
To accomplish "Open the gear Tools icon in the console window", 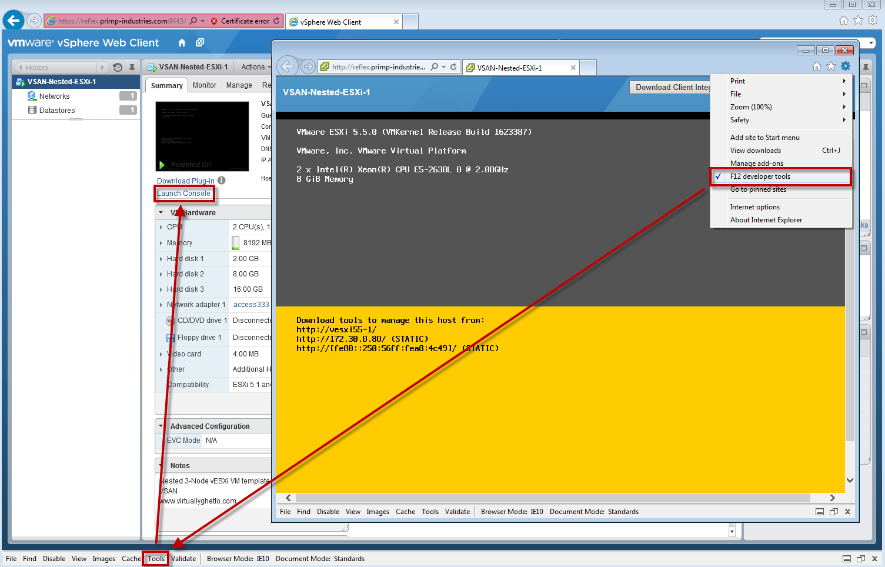I will 846,66.
